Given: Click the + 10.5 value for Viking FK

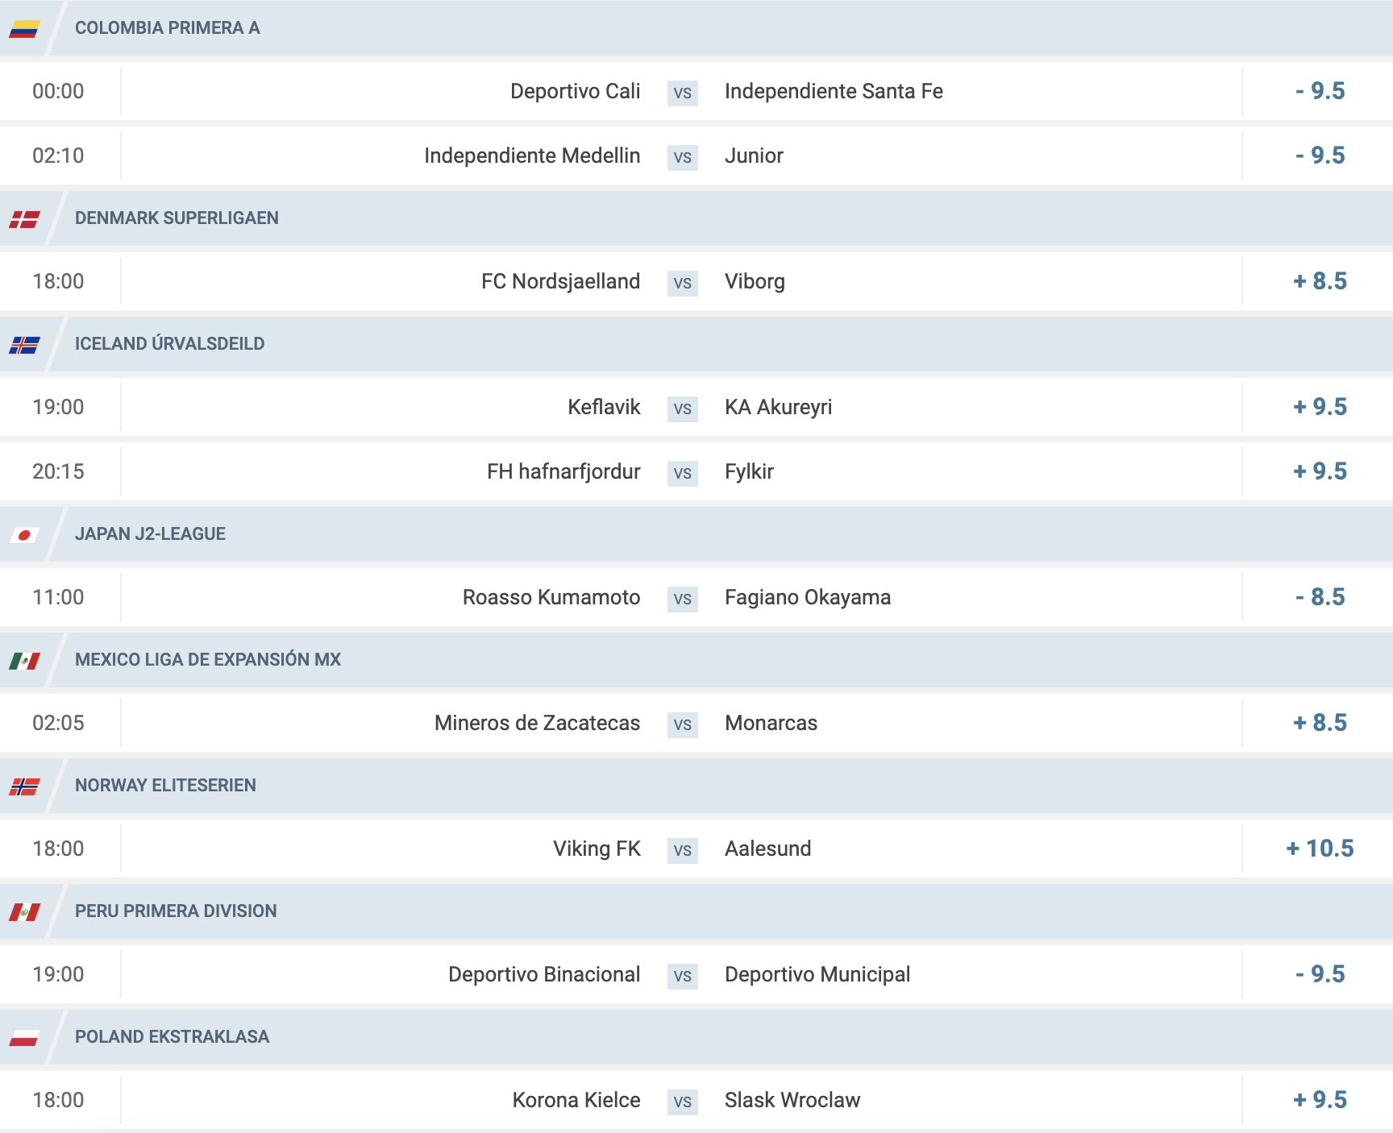Looking at the screenshot, I should pyautogui.click(x=1320, y=849).
